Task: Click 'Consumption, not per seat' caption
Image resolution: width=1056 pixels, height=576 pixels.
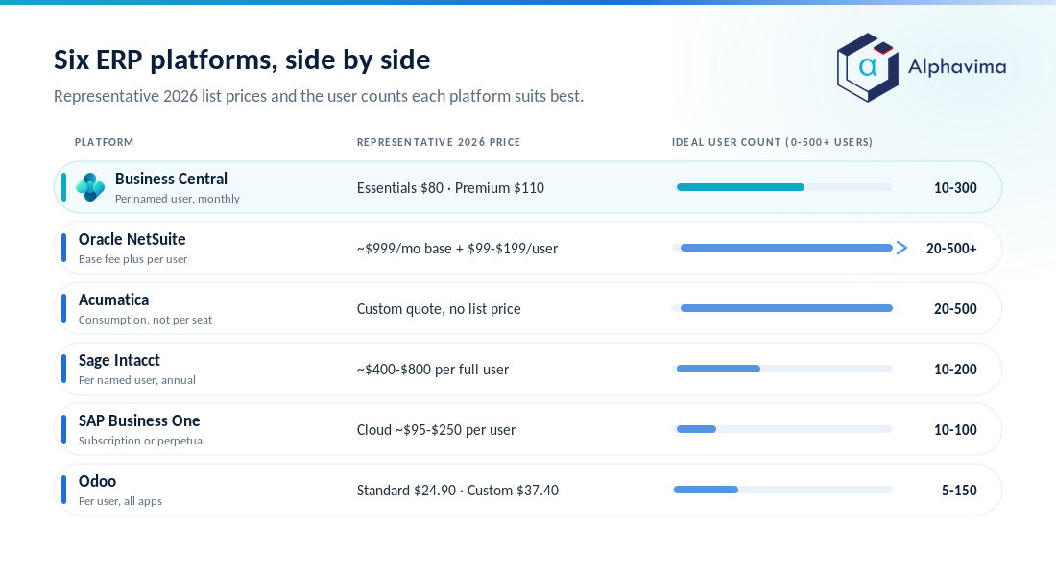Action: 146,320
